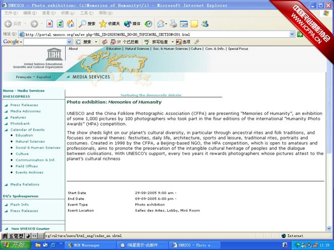This screenshot has height=250, width=334.
Task: Click the Edit window toolbar icon
Action: 184,24
